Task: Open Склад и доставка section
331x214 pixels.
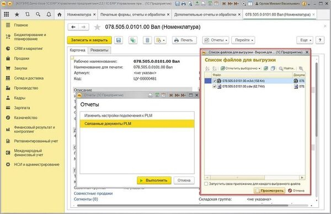Action: [x=29, y=78]
